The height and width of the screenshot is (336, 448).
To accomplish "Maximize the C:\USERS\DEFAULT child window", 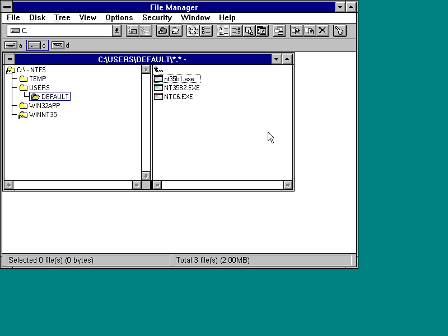I will point(287,59).
